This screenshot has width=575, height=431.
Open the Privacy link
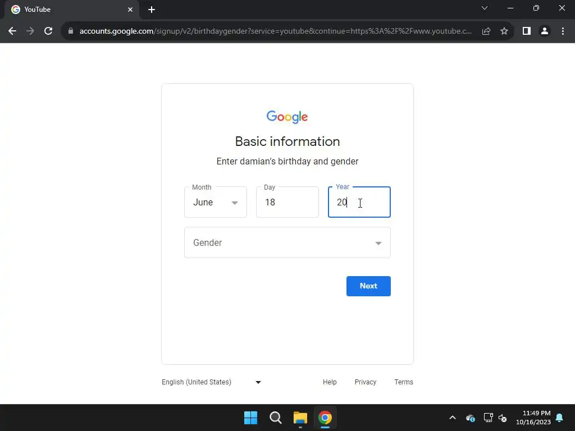365,382
